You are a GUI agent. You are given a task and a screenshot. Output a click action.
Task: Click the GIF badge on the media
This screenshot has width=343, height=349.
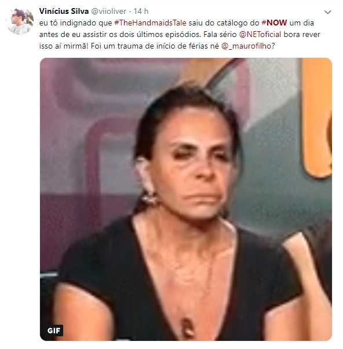54,330
